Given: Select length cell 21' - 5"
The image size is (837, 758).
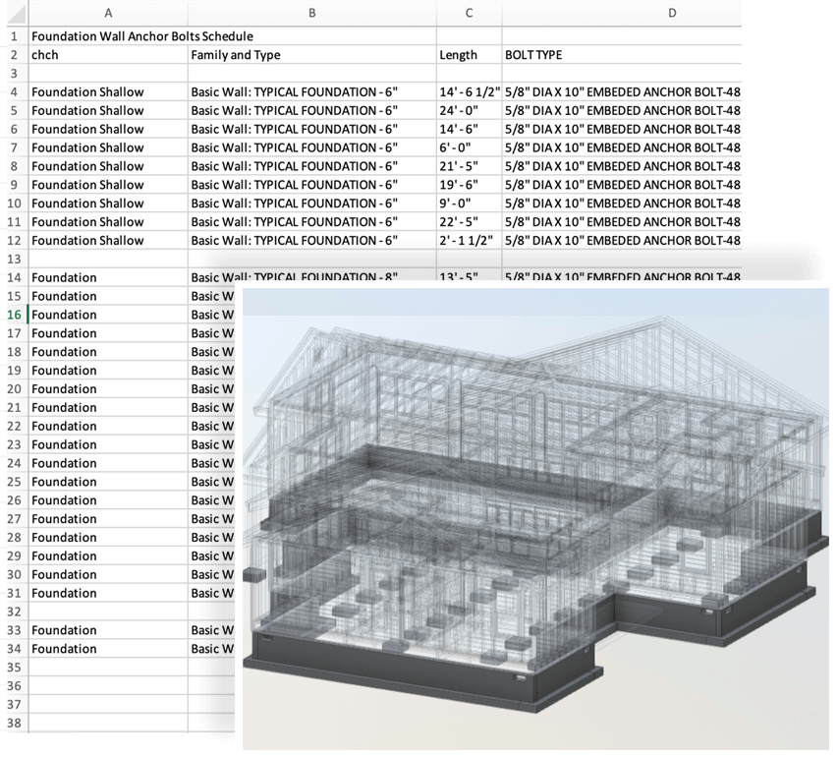Looking at the screenshot, I should [x=469, y=166].
